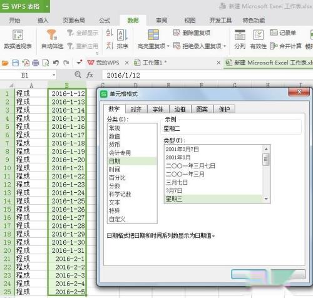Open the 公式 ribbon tab
The width and height of the screenshot is (313, 298).
[x=105, y=21]
